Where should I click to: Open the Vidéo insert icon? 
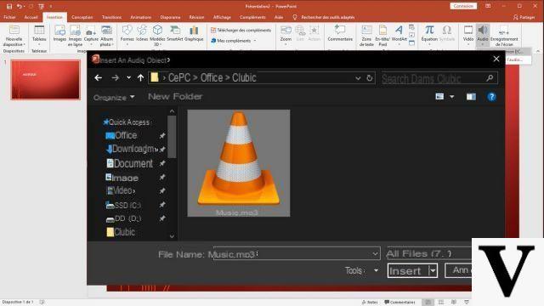(x=468, y=35)
